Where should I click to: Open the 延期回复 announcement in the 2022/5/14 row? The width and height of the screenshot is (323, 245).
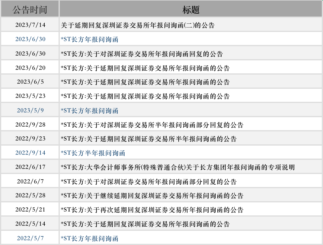[145, 224]
